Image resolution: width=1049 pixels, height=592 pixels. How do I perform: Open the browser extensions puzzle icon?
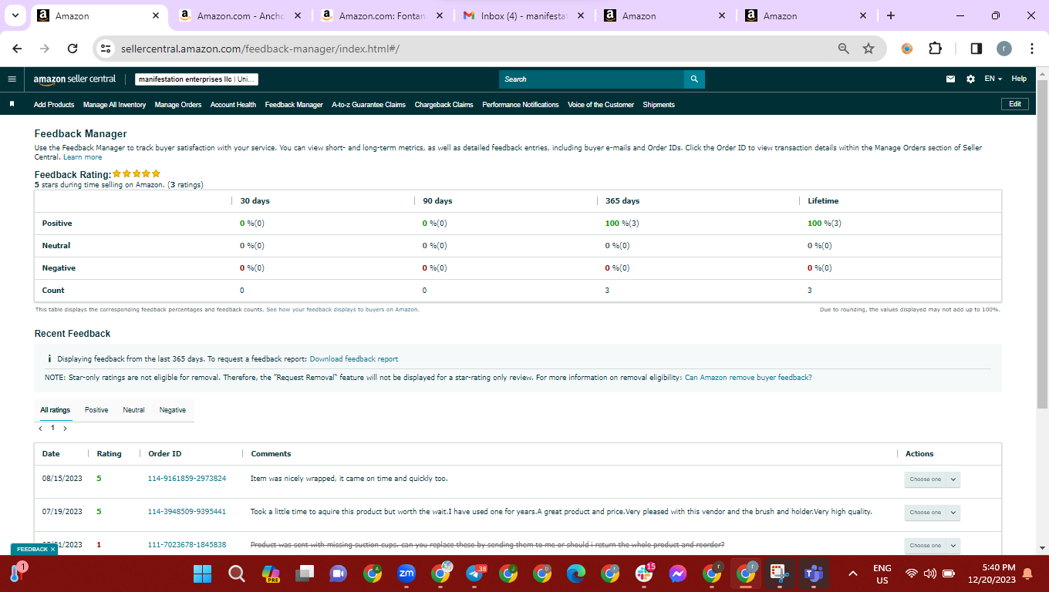point(935,49)
